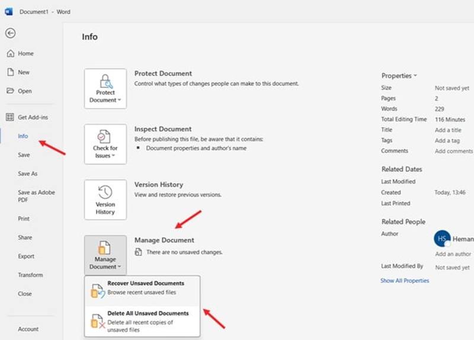Open the Share page
The width and height of the screenshot is (474, 340).
[25, 238]
